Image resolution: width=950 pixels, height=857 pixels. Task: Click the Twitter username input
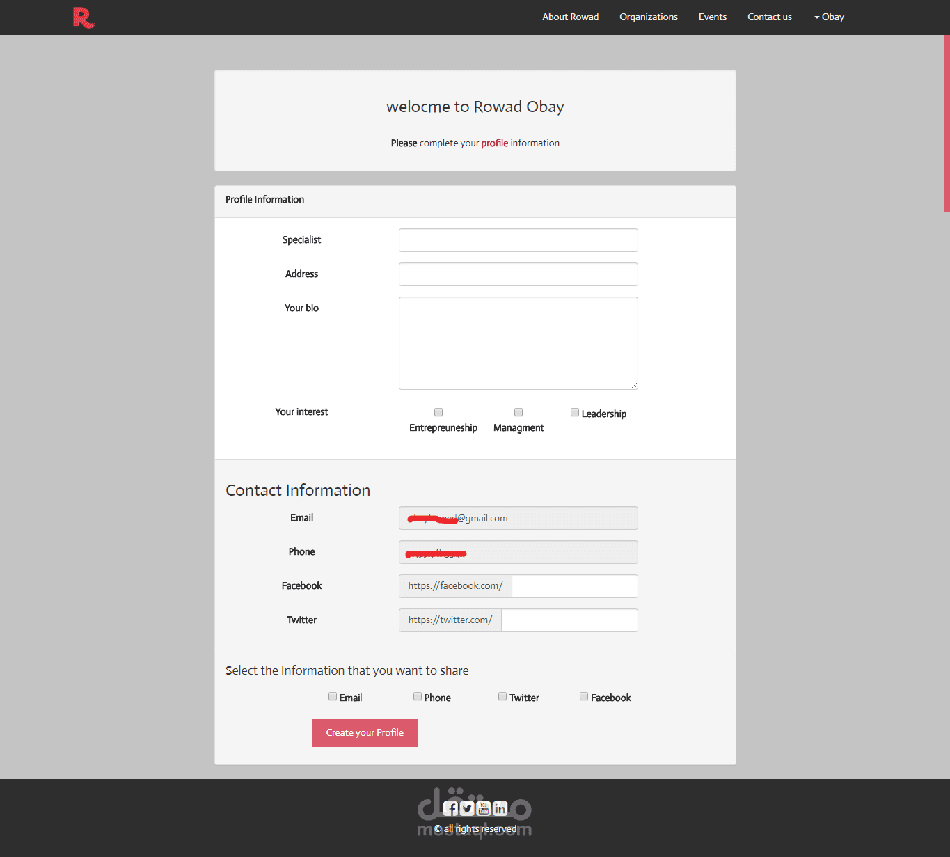point(569,620)
